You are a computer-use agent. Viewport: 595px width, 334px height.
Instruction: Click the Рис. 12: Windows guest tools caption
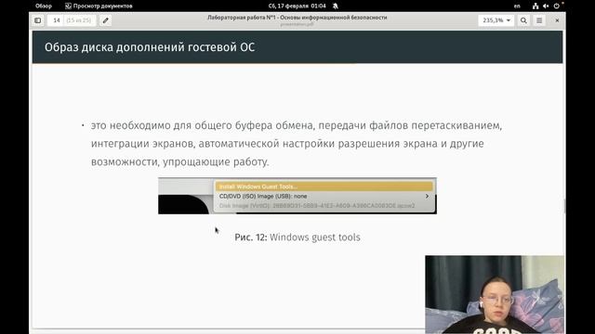pos(297,238)
